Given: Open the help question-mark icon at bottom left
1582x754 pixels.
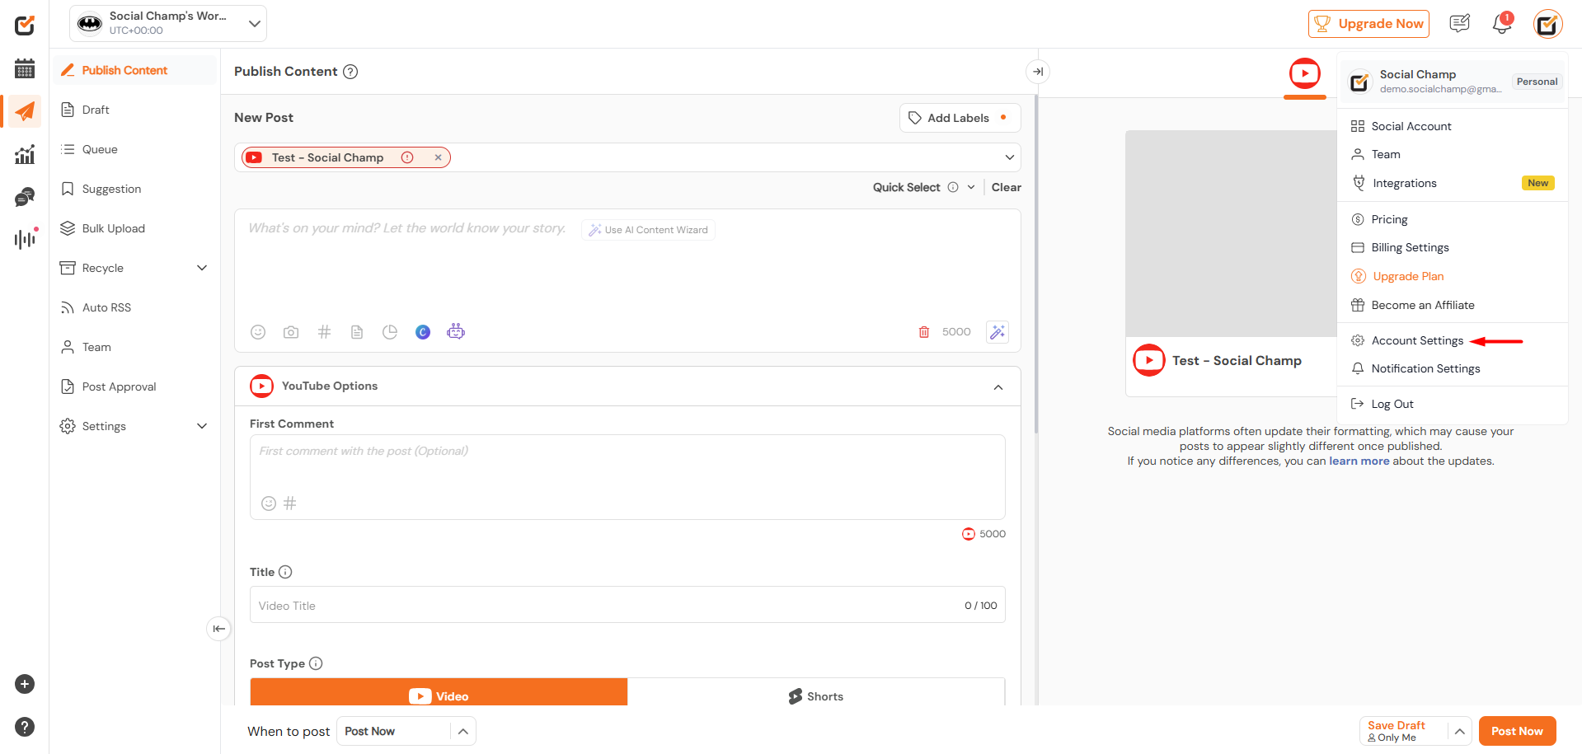Looking at the screenshot, I should pos(25,727).
